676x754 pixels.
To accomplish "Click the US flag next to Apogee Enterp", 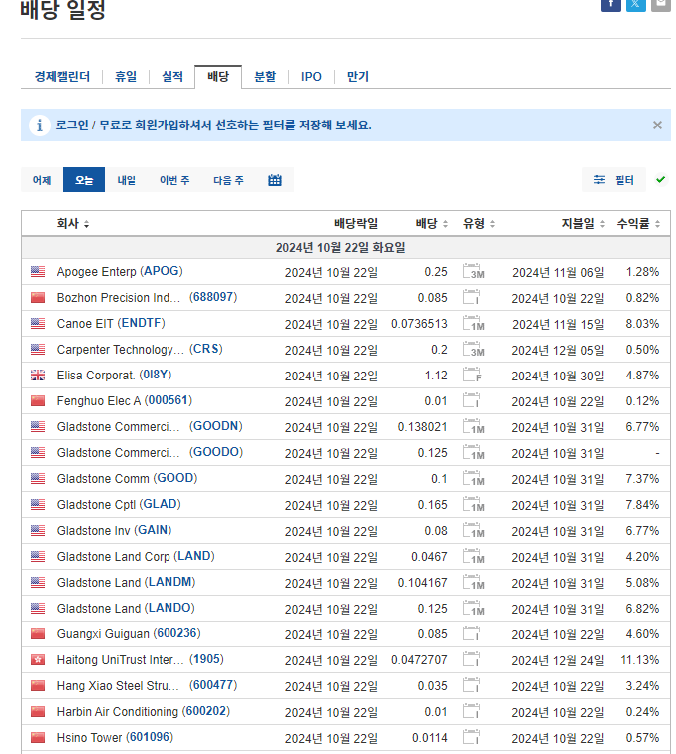I will click(x=38, y=271).
